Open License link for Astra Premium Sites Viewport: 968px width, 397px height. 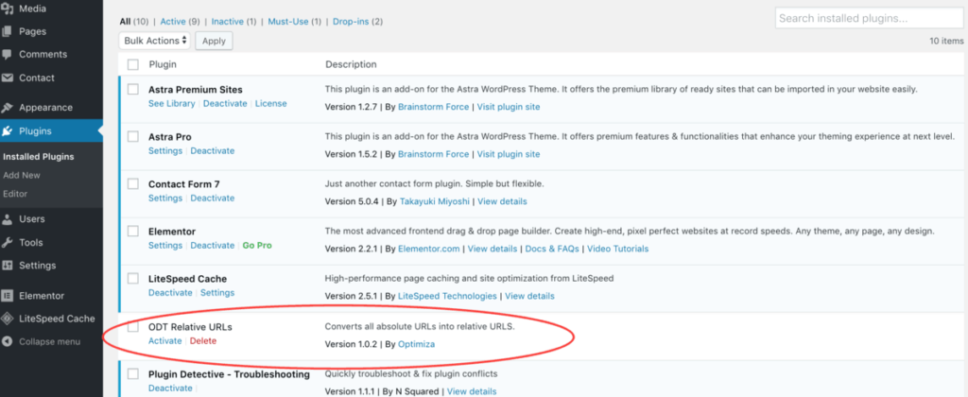click(x=271, y=104)
